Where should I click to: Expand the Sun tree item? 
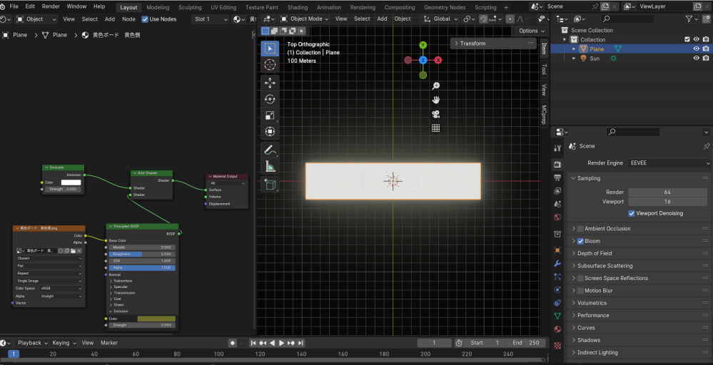[x=574, y=58]
